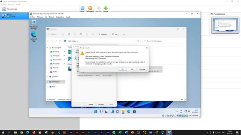Open the Ver menu of the VM window
Screen dimensions: 241x135
46,17
